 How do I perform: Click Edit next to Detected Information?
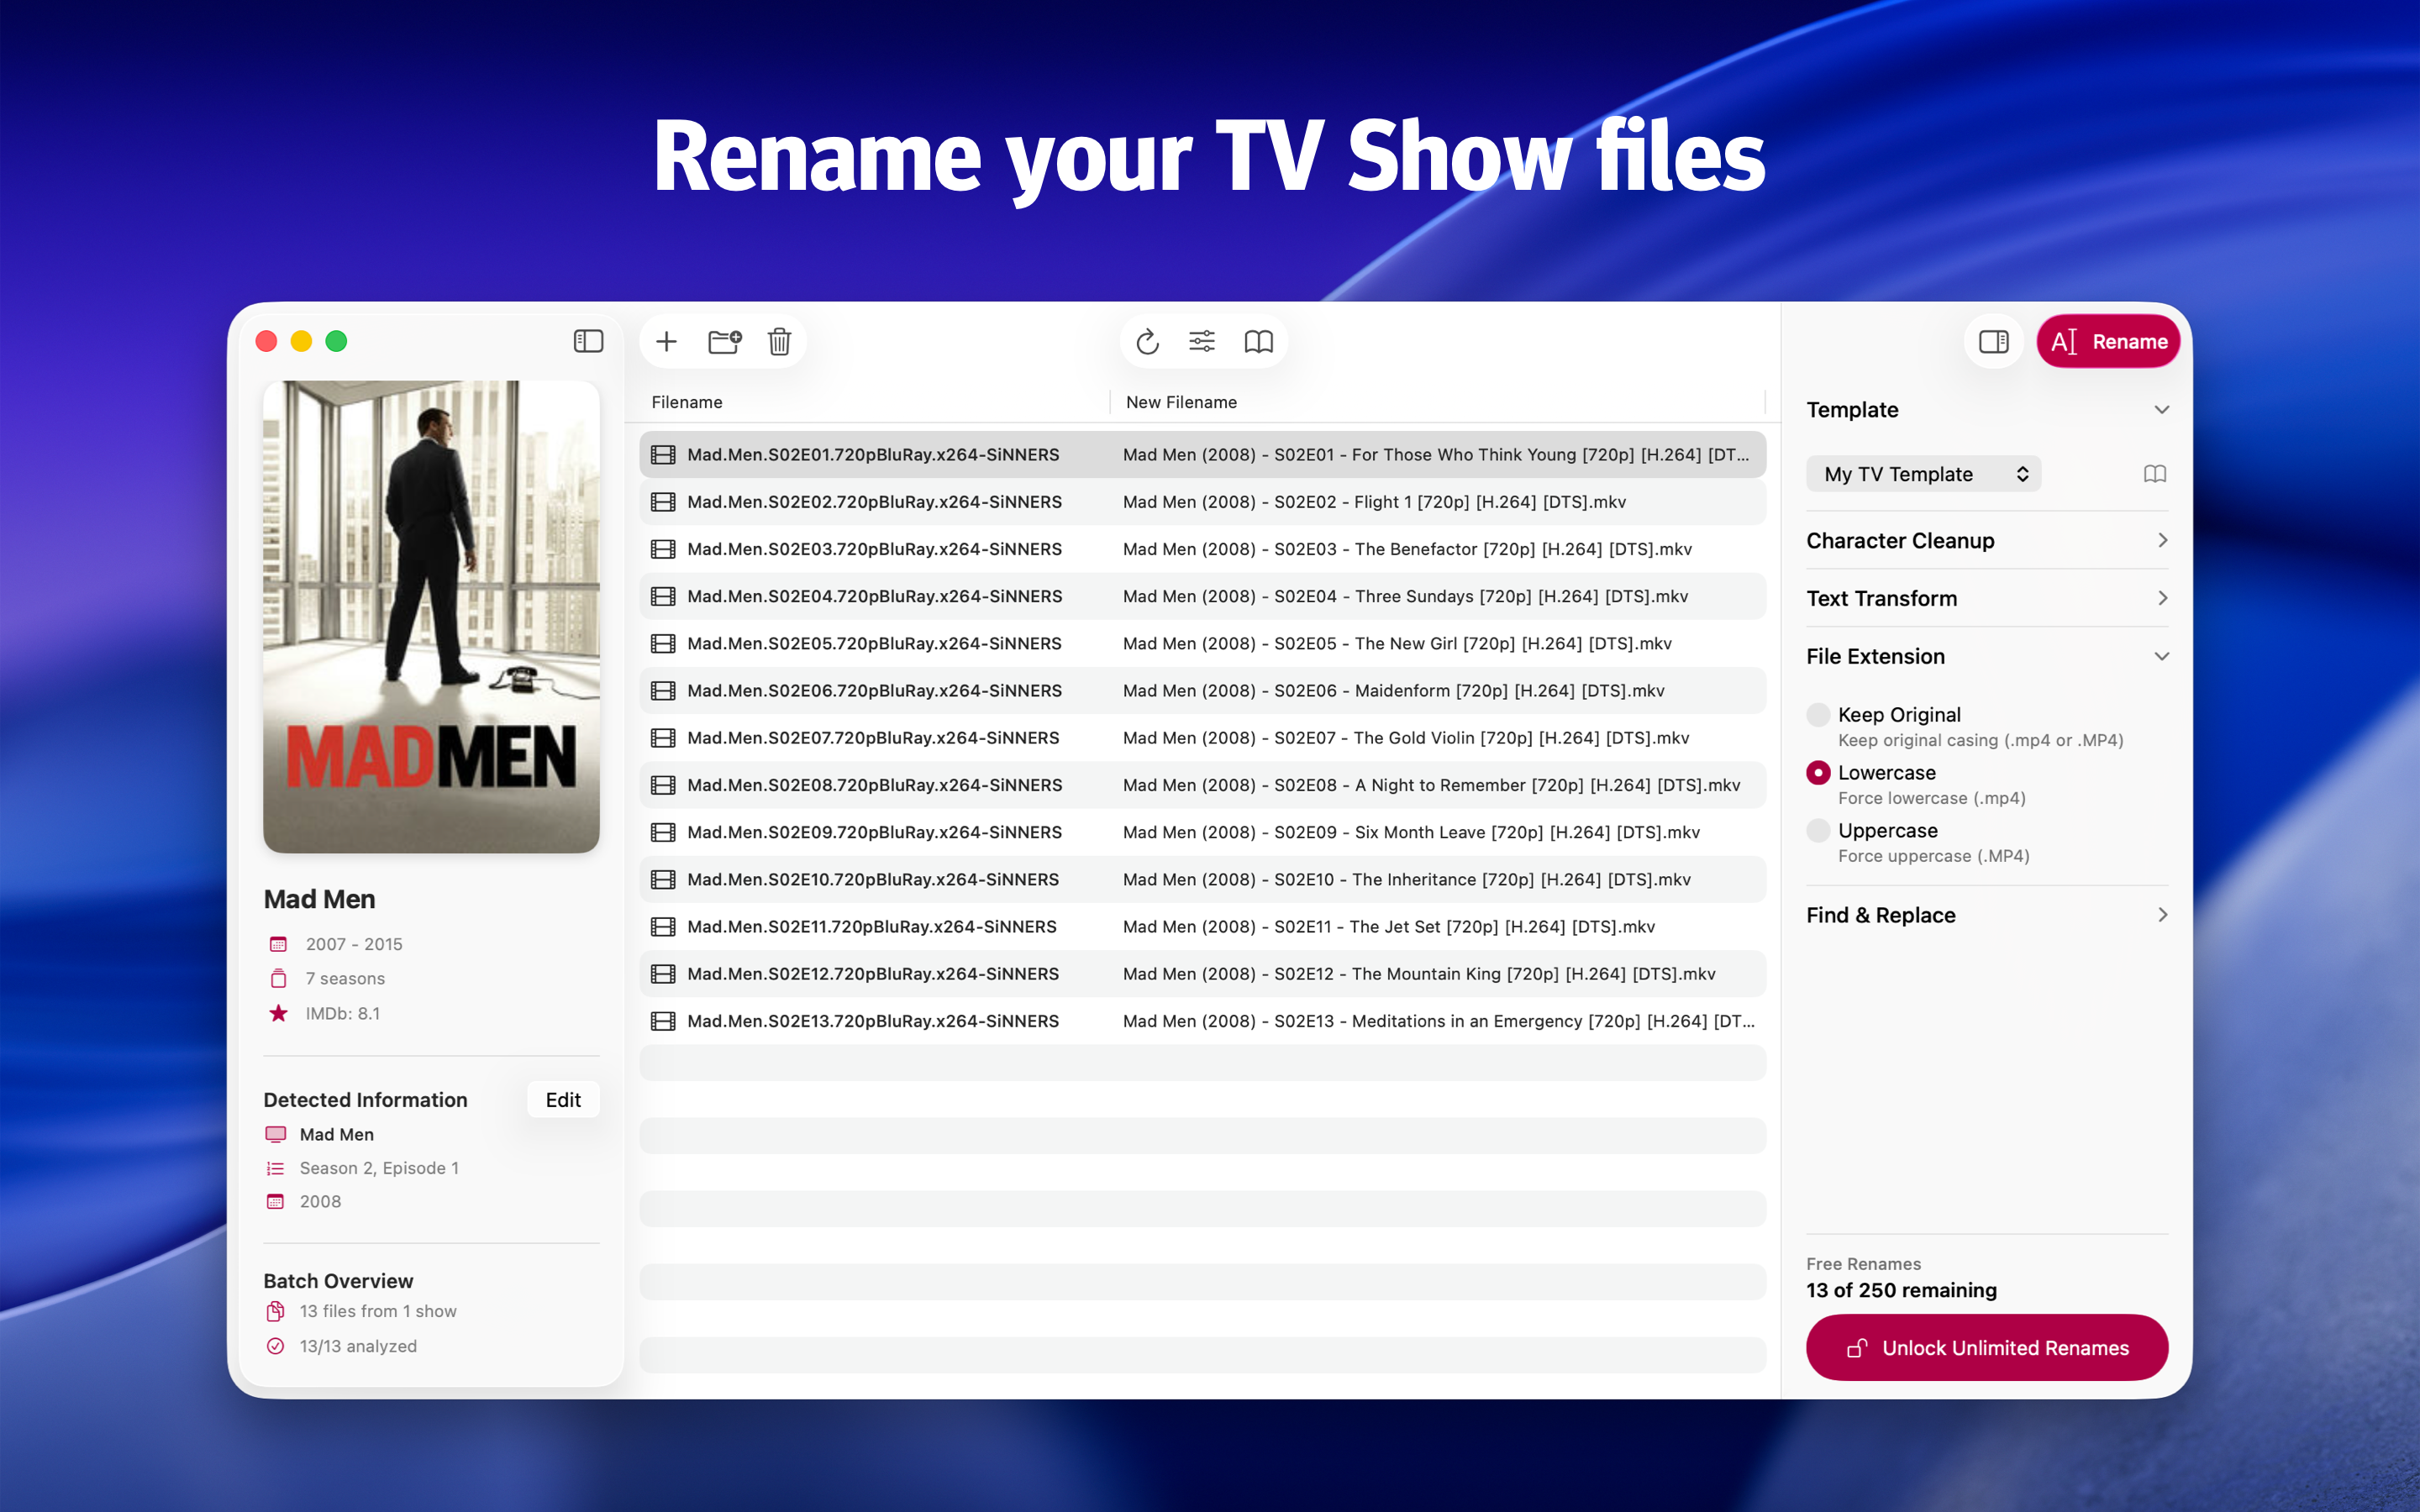coord(562,1099)
